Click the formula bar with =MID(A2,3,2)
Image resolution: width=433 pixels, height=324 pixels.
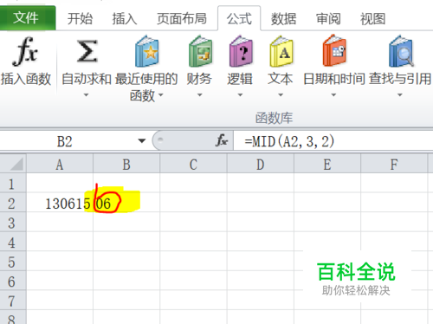(333, 141)
